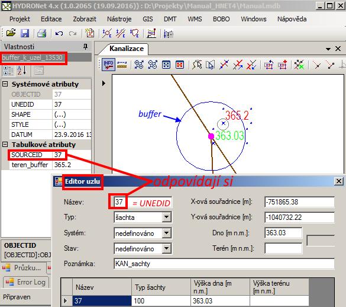Expand the side arrow left of map
Image resolution: width=346 pixels, height=307 pixels.
tap(104, 84)
